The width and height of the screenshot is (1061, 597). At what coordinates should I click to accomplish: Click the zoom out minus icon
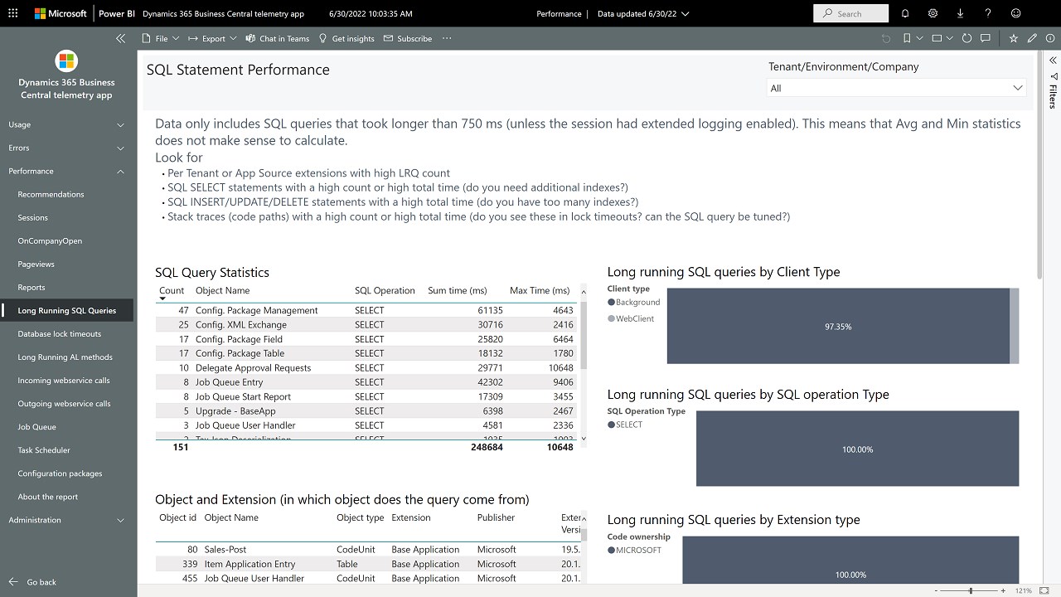click(x=937, y=590)
